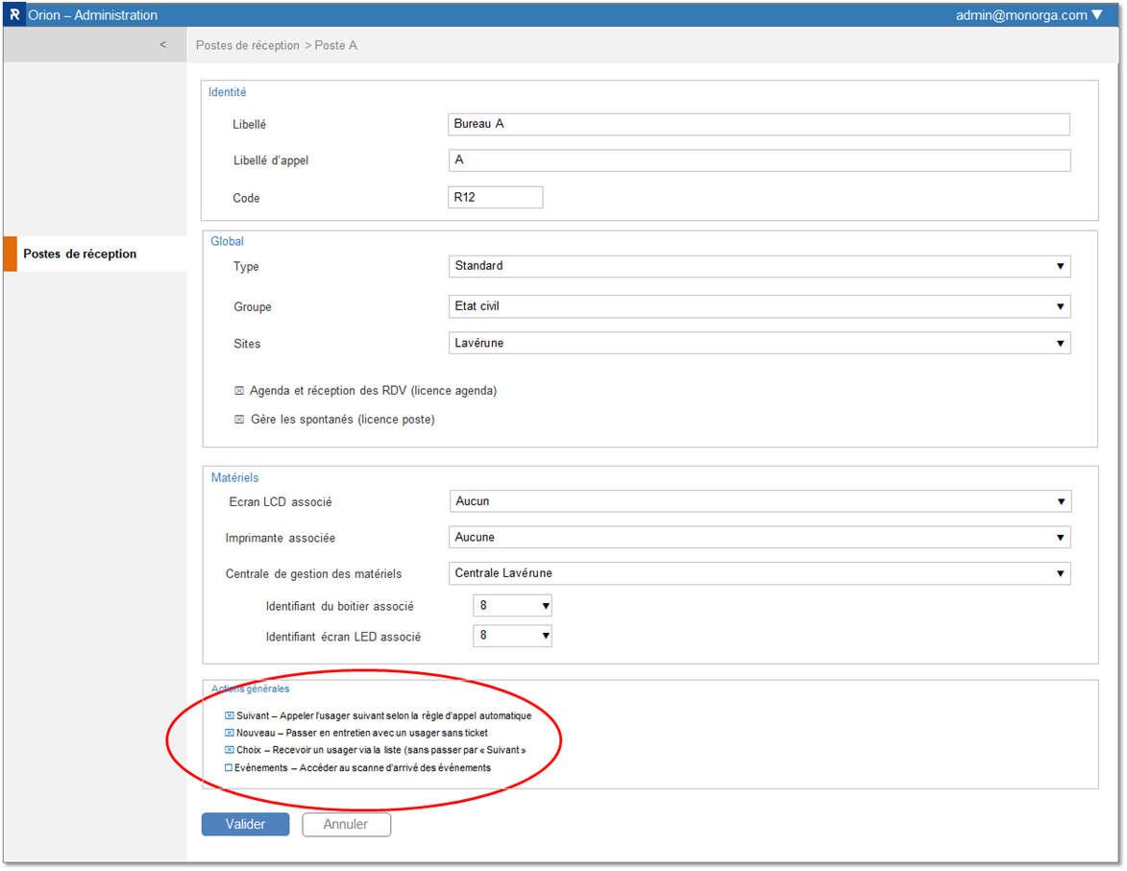This screenshot has width=1127, height=871.
Task: Edit the Libellé d'appel field
Action: click(759, 160)
